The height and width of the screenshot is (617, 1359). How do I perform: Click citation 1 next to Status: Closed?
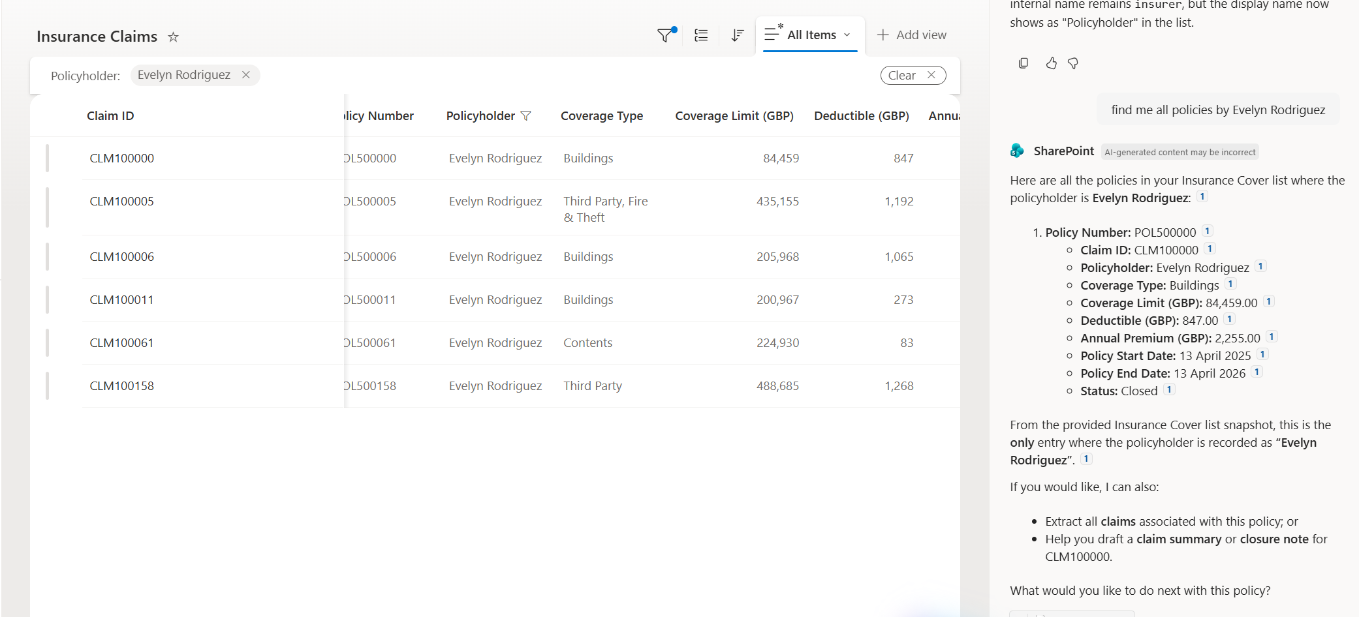(1169, 390)
